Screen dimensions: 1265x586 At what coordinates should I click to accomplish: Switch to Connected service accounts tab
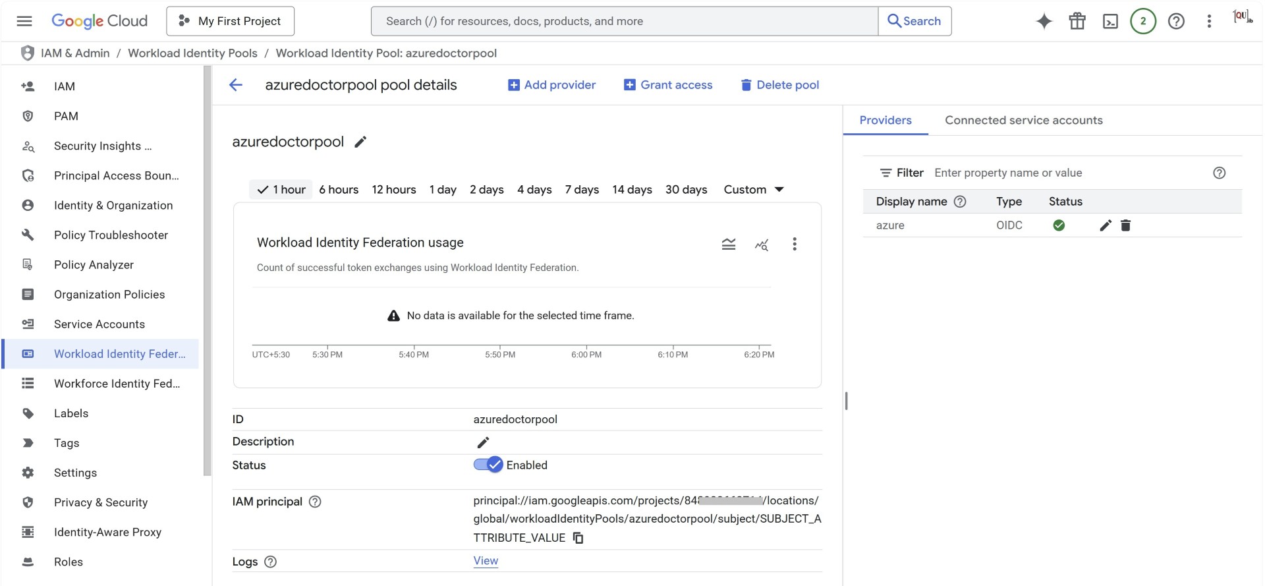[x=1024, y=120]
